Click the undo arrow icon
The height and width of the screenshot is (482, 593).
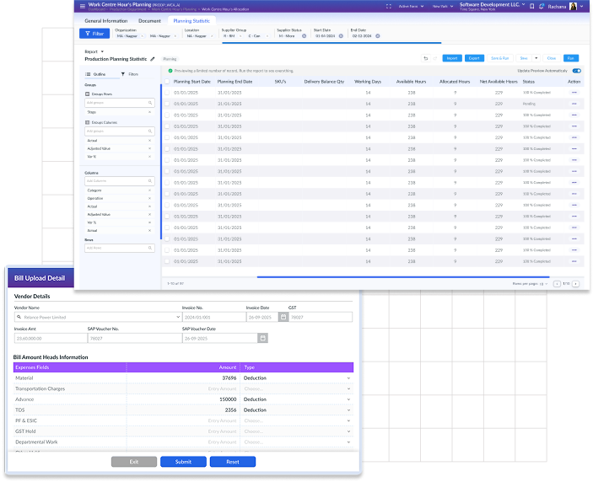[x=426, y=58]
